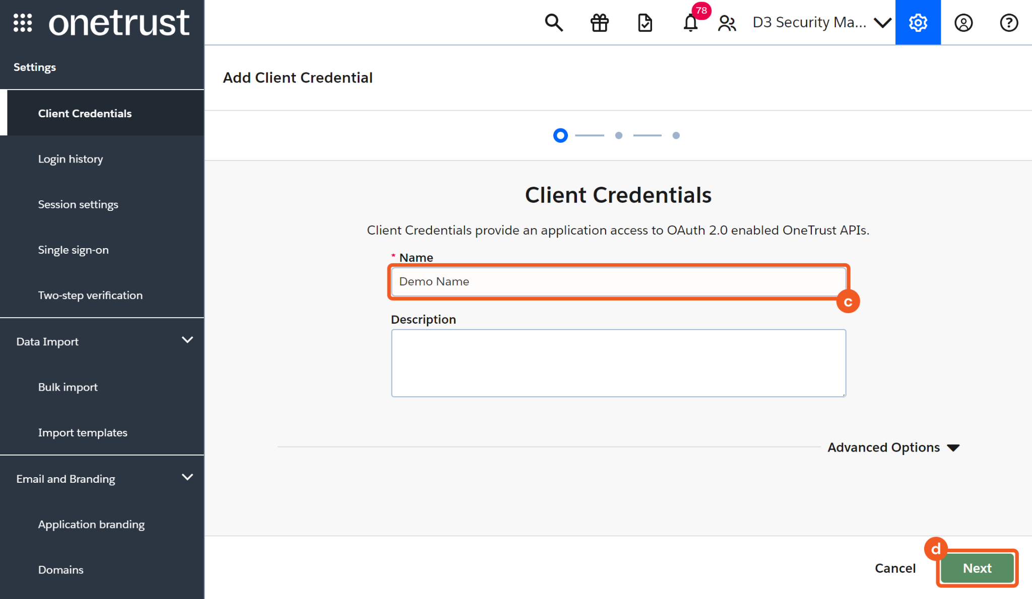This screenshot has width=1032, height=599.
Task: Open the settings gear icon
Action: click(918, 23)
